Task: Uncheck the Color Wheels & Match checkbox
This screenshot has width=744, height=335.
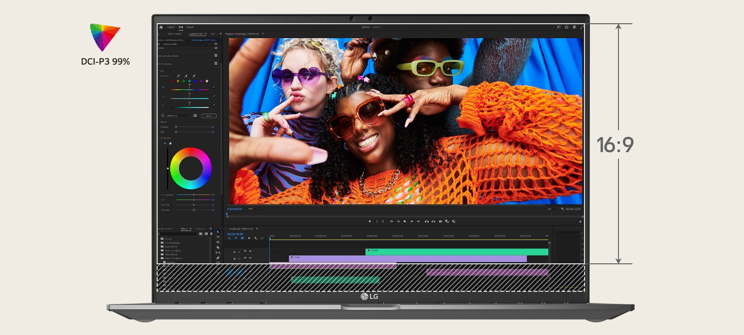Action: tap(216, 56)
